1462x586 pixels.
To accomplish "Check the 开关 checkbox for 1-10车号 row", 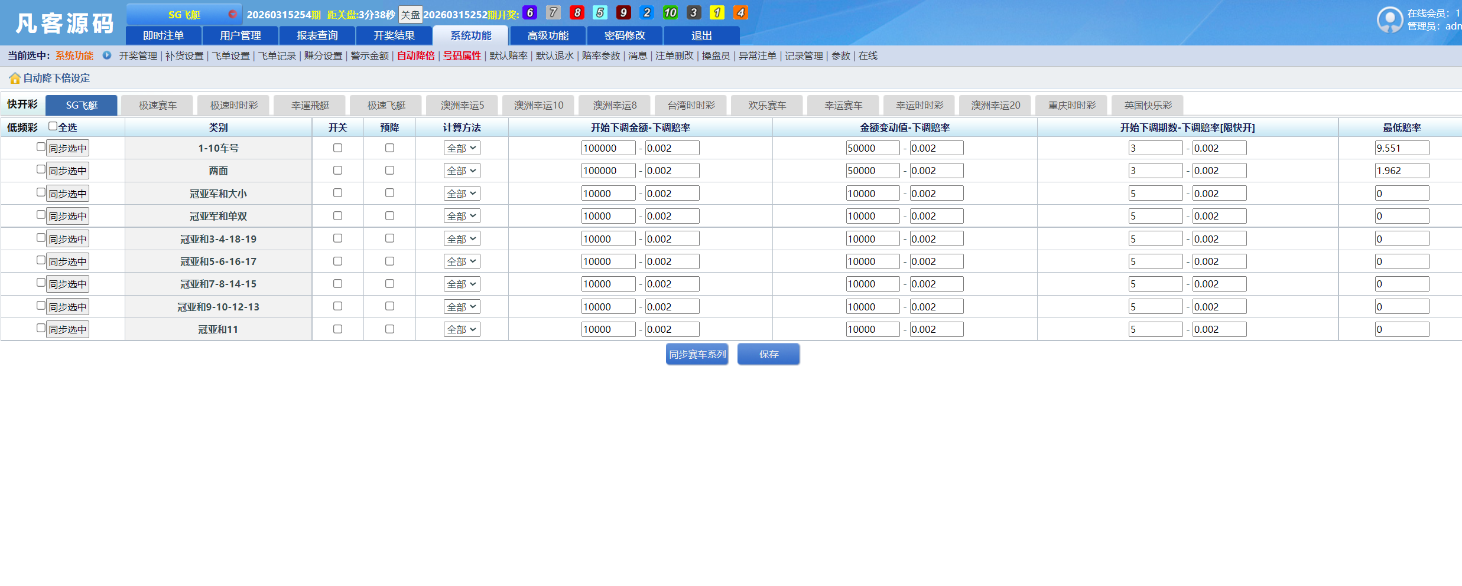I will pos(337,148).
